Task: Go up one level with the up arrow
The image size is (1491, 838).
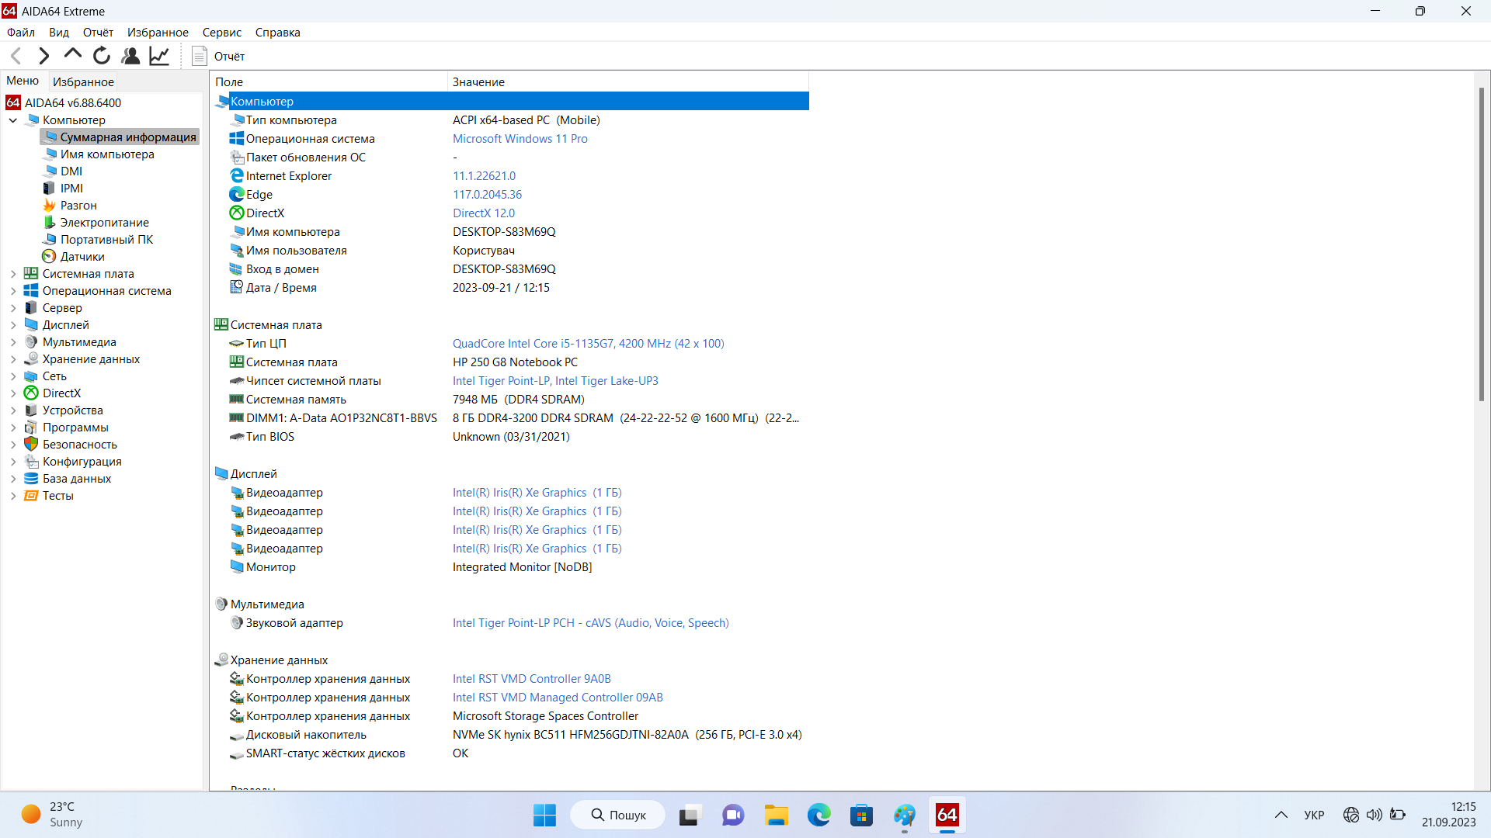Action: coord(72,54)
